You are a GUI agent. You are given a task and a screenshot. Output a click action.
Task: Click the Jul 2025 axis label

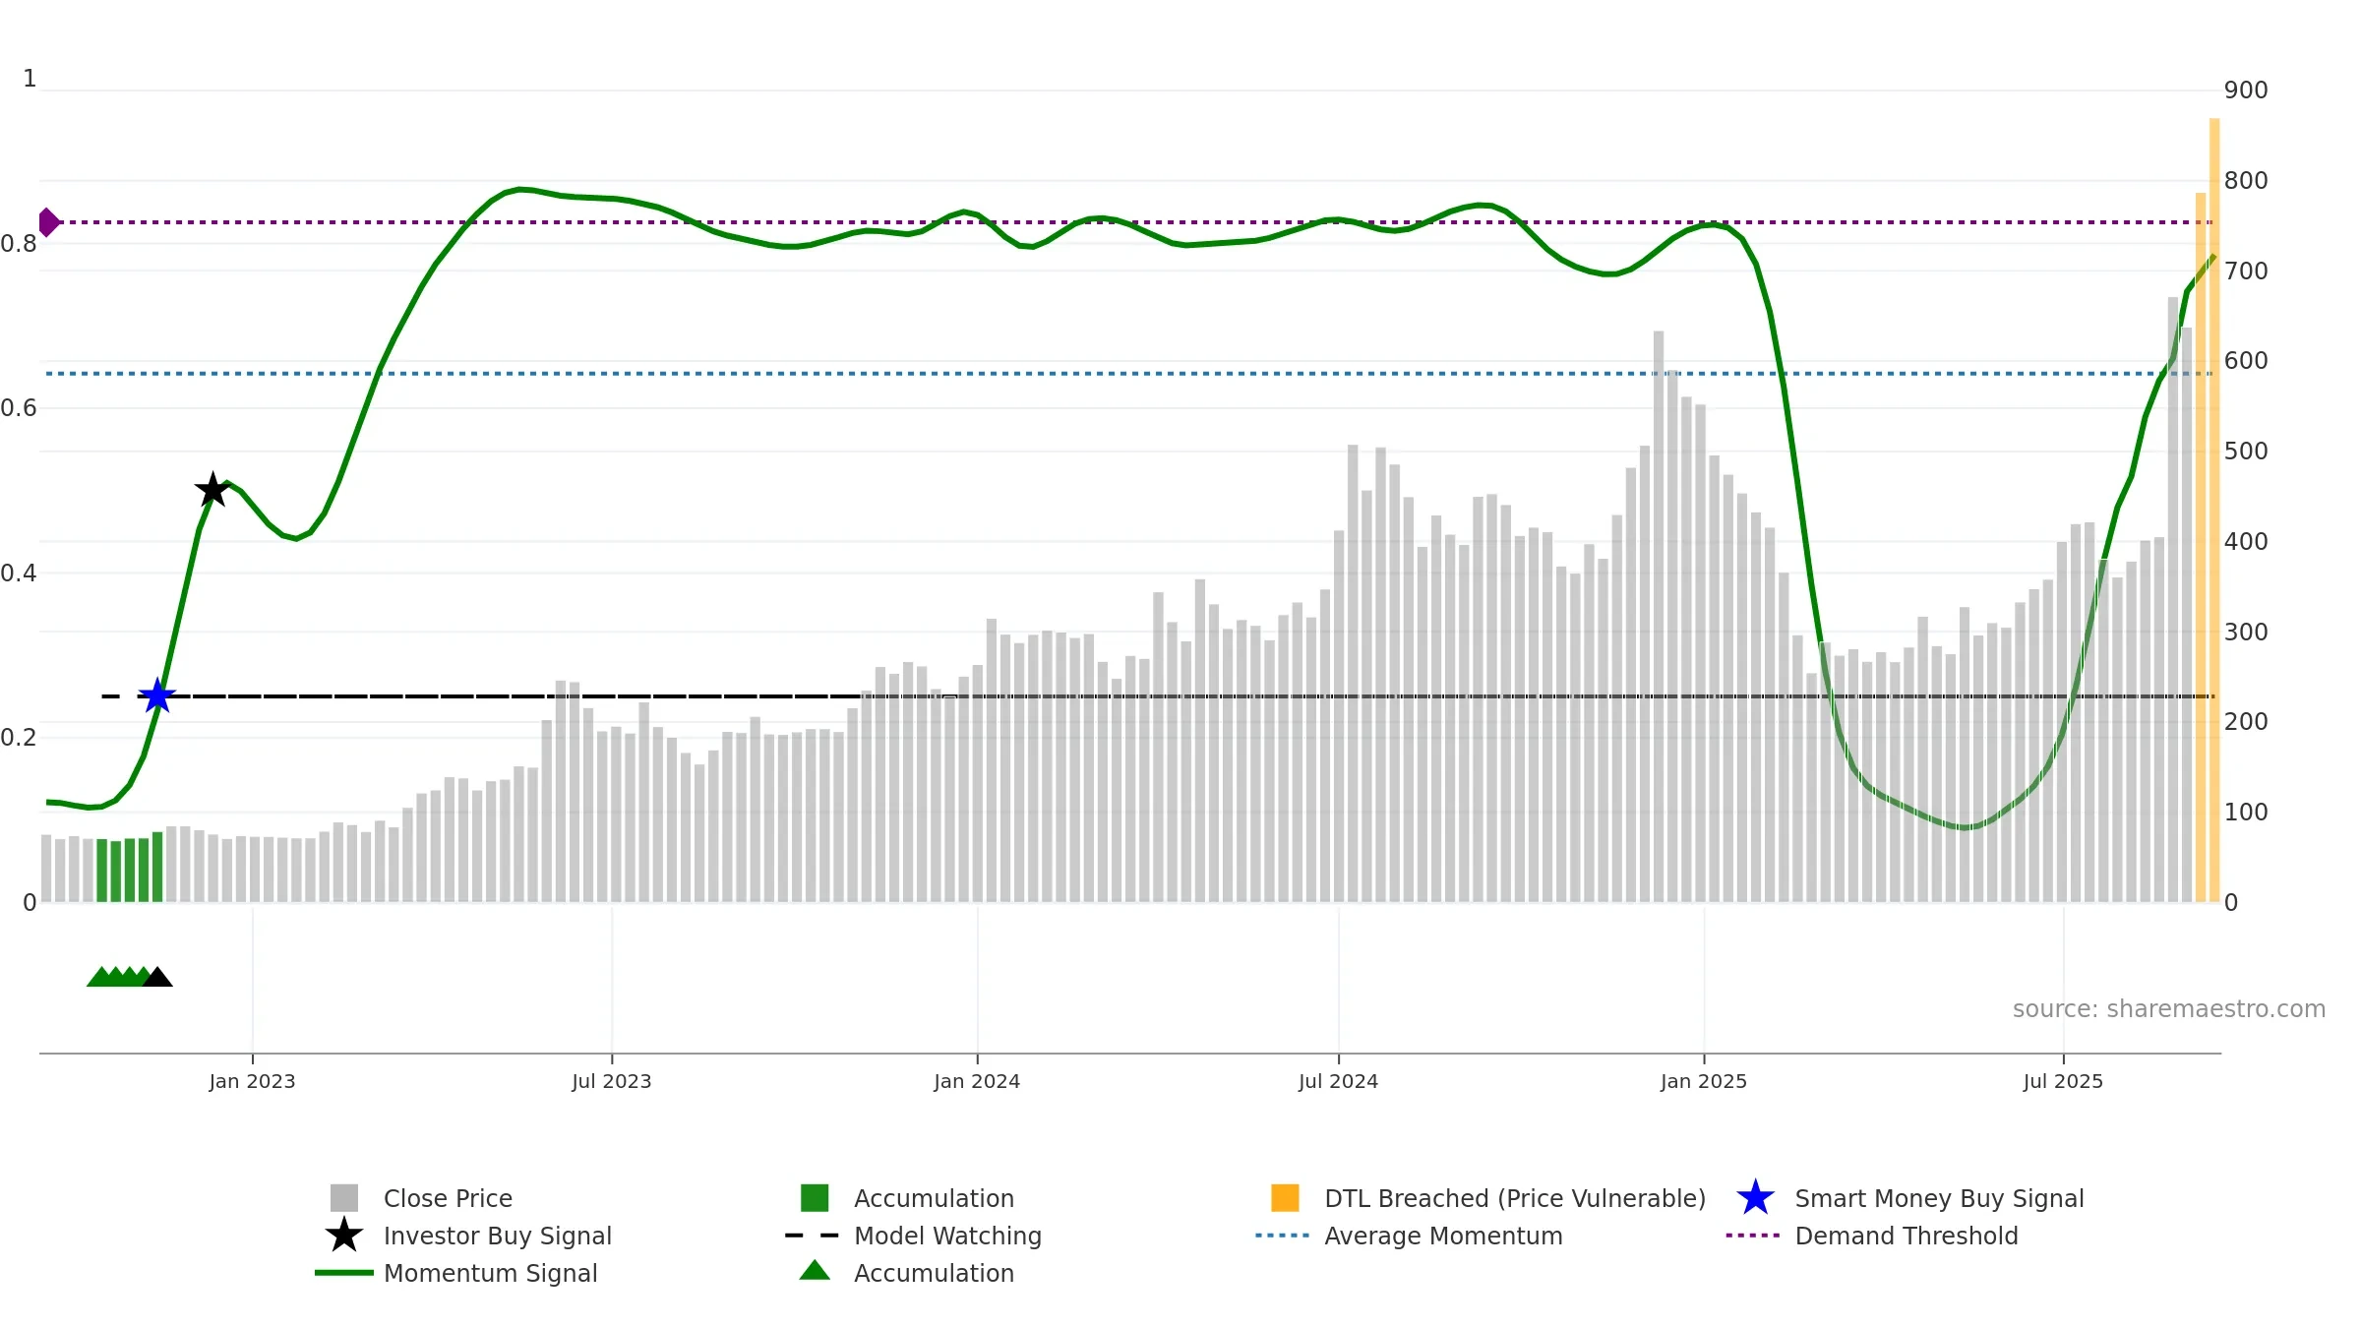2063,1082
